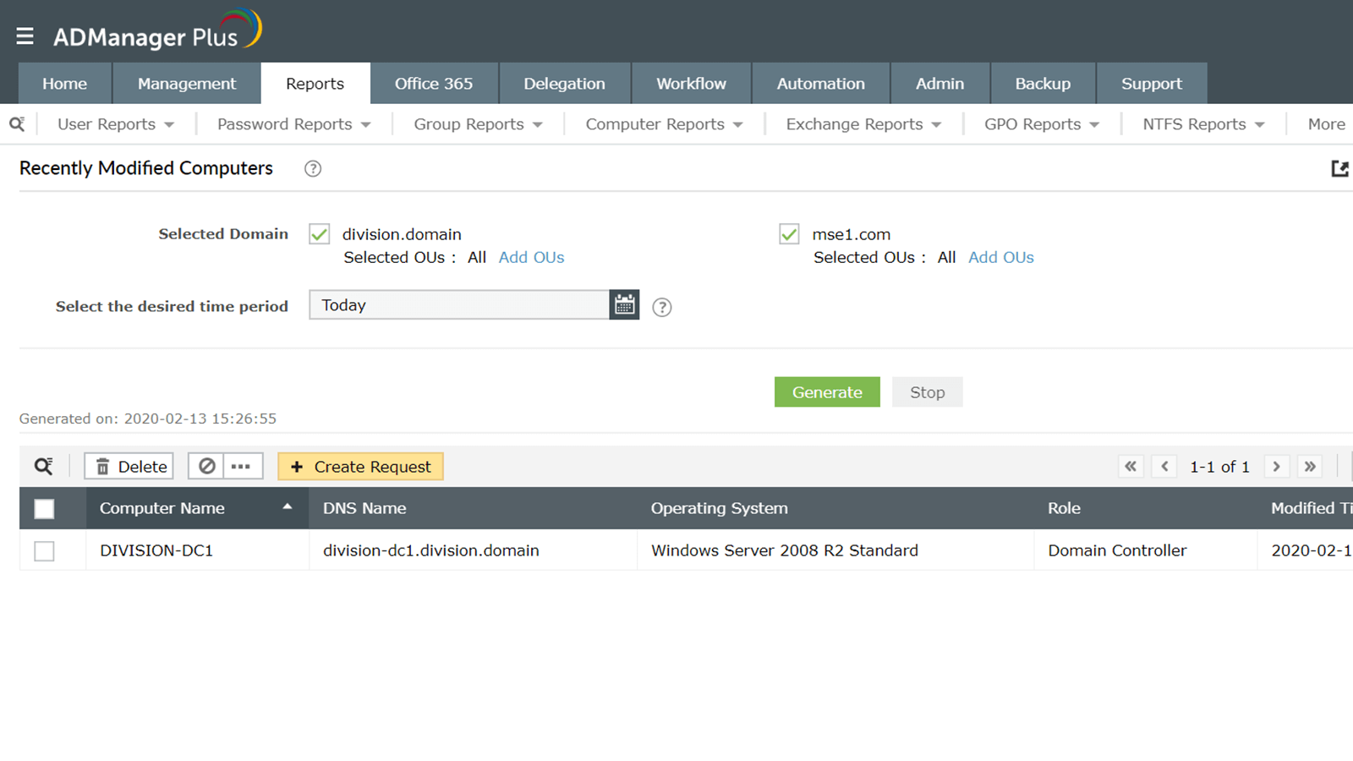Sort by the Role column header
Image resolution: width=1353 pixels, height=761 pixels.
click(x=1064, y=508)
